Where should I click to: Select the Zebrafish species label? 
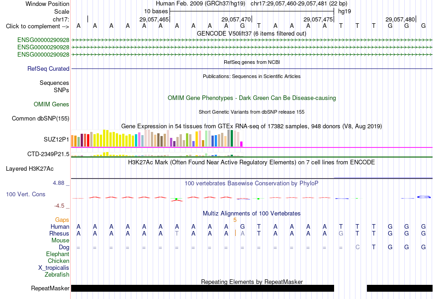tap(57, 275)
